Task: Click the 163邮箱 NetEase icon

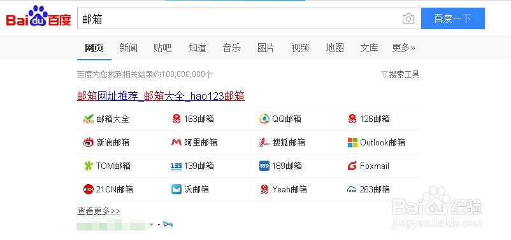Action: click(176, 119)
